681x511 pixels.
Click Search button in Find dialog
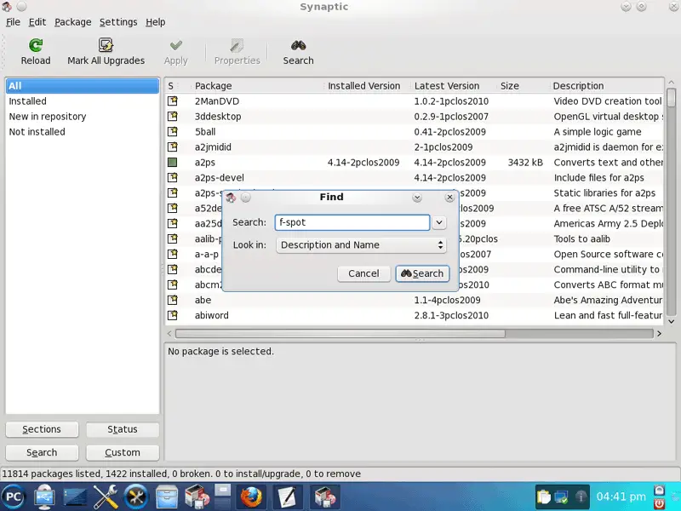[422, 273]
